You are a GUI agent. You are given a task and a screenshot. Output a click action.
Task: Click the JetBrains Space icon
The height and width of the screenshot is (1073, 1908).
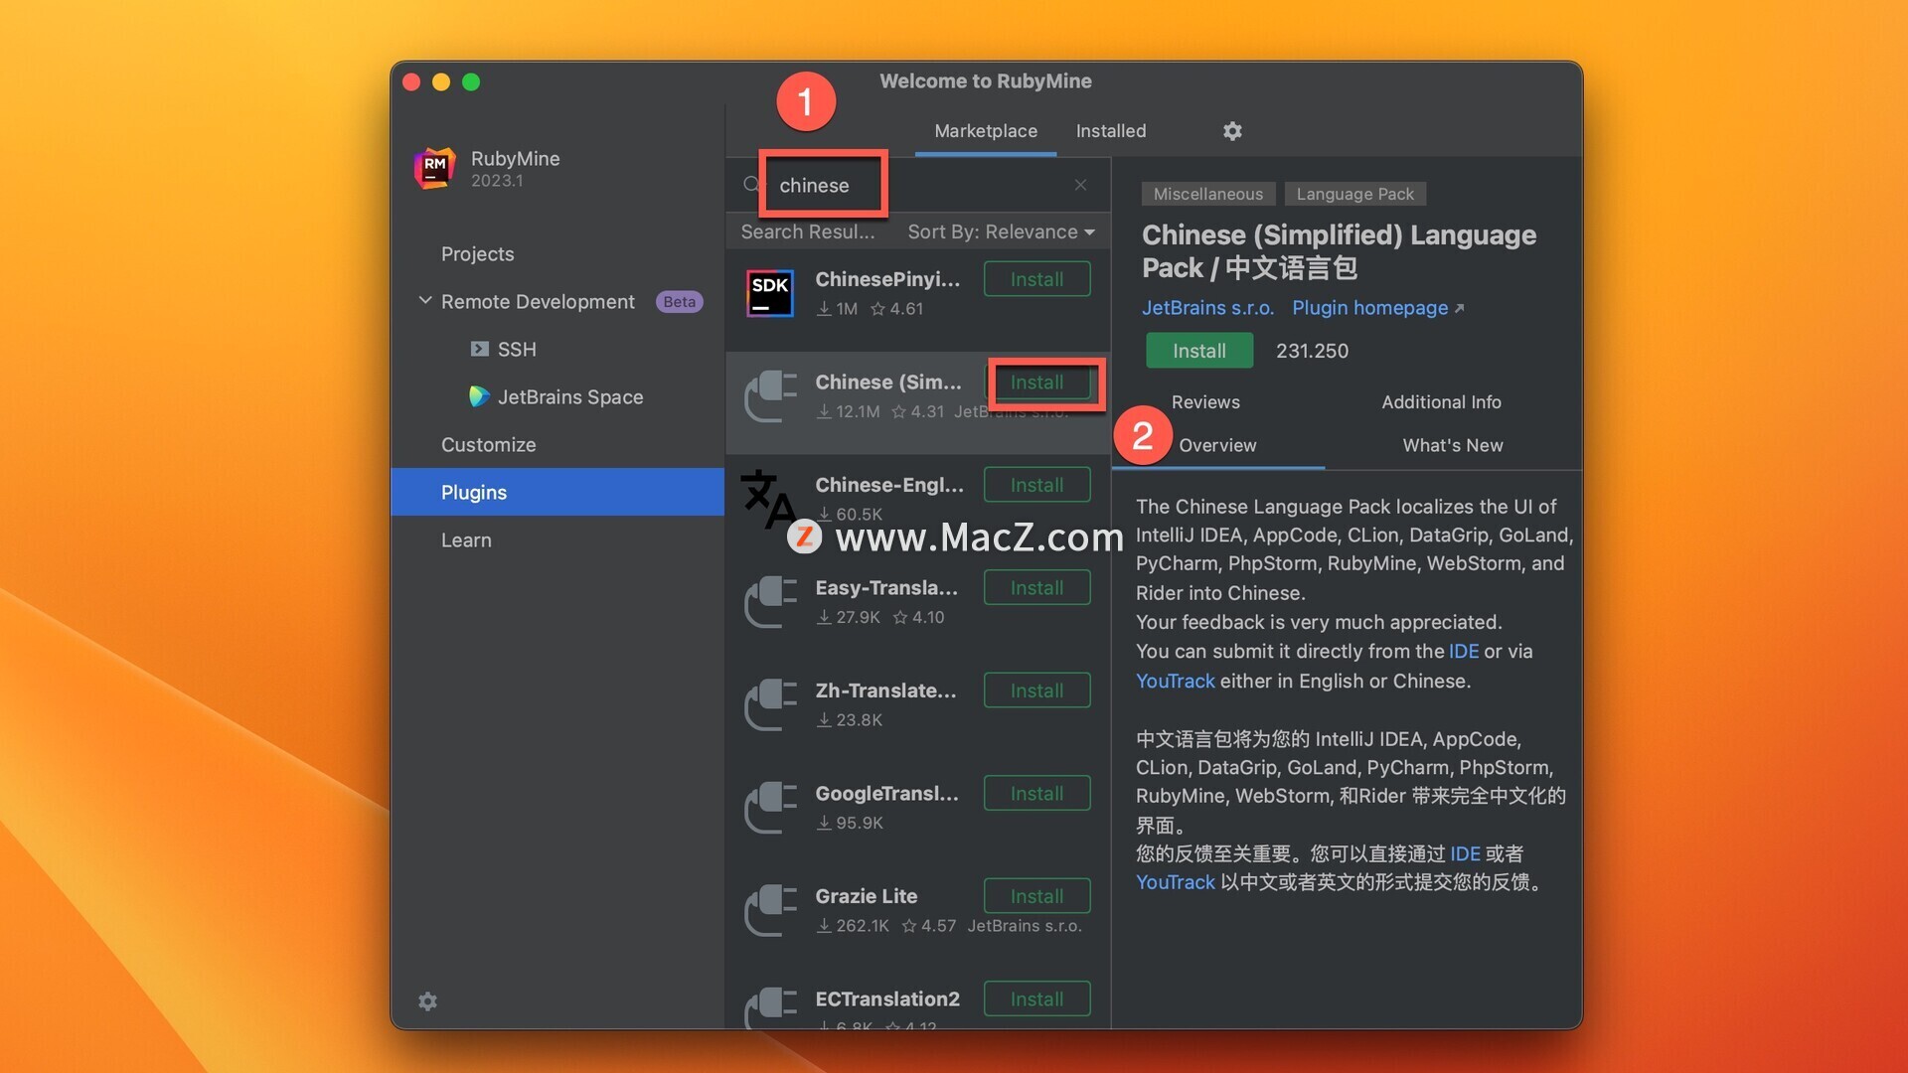coord(479,396)
